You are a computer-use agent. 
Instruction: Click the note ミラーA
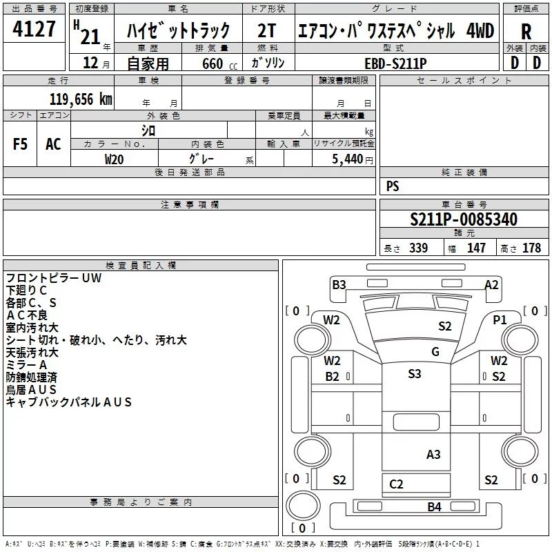point(26,365)
